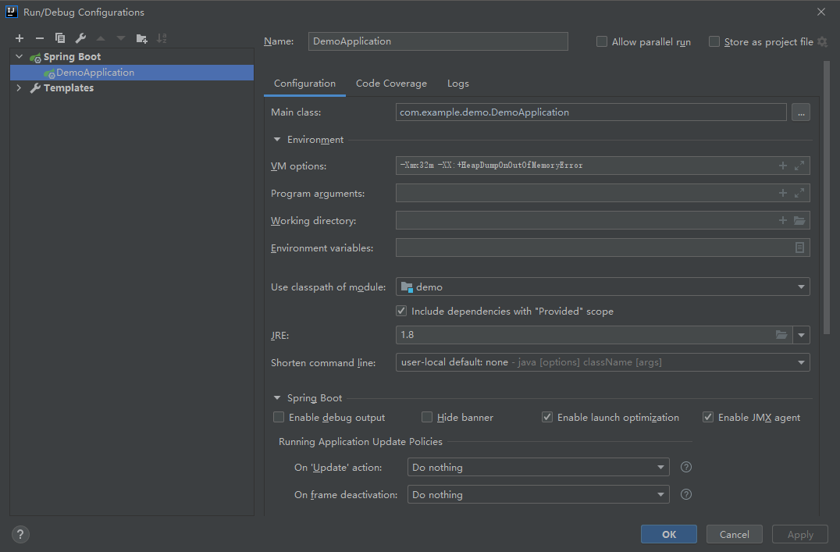Click the Sort Configurations icon
The image size is (840, 552).
(162, 38)
